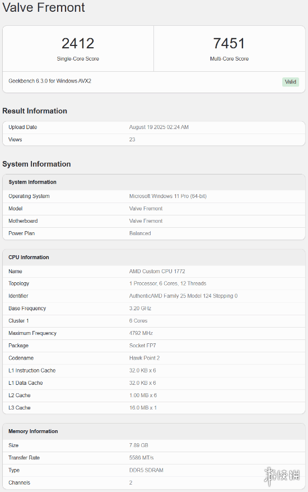Click the green Valid badge
The image size is (308, 492).
pos(291,82)
